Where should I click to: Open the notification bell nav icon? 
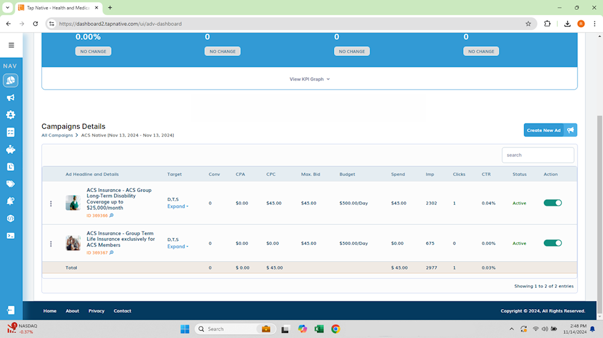pyautogui.click(x=10, y=201)
